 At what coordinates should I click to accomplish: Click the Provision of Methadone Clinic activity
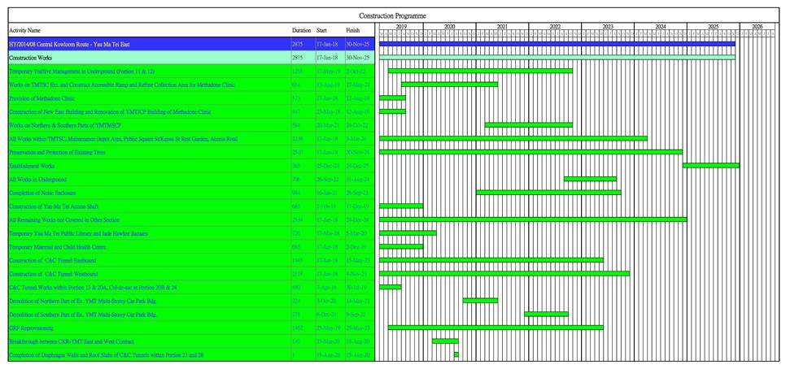[x=41, y=98]
